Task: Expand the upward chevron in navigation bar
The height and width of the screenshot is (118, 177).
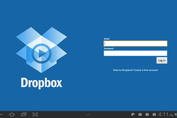Action: [x=88, y=115]
